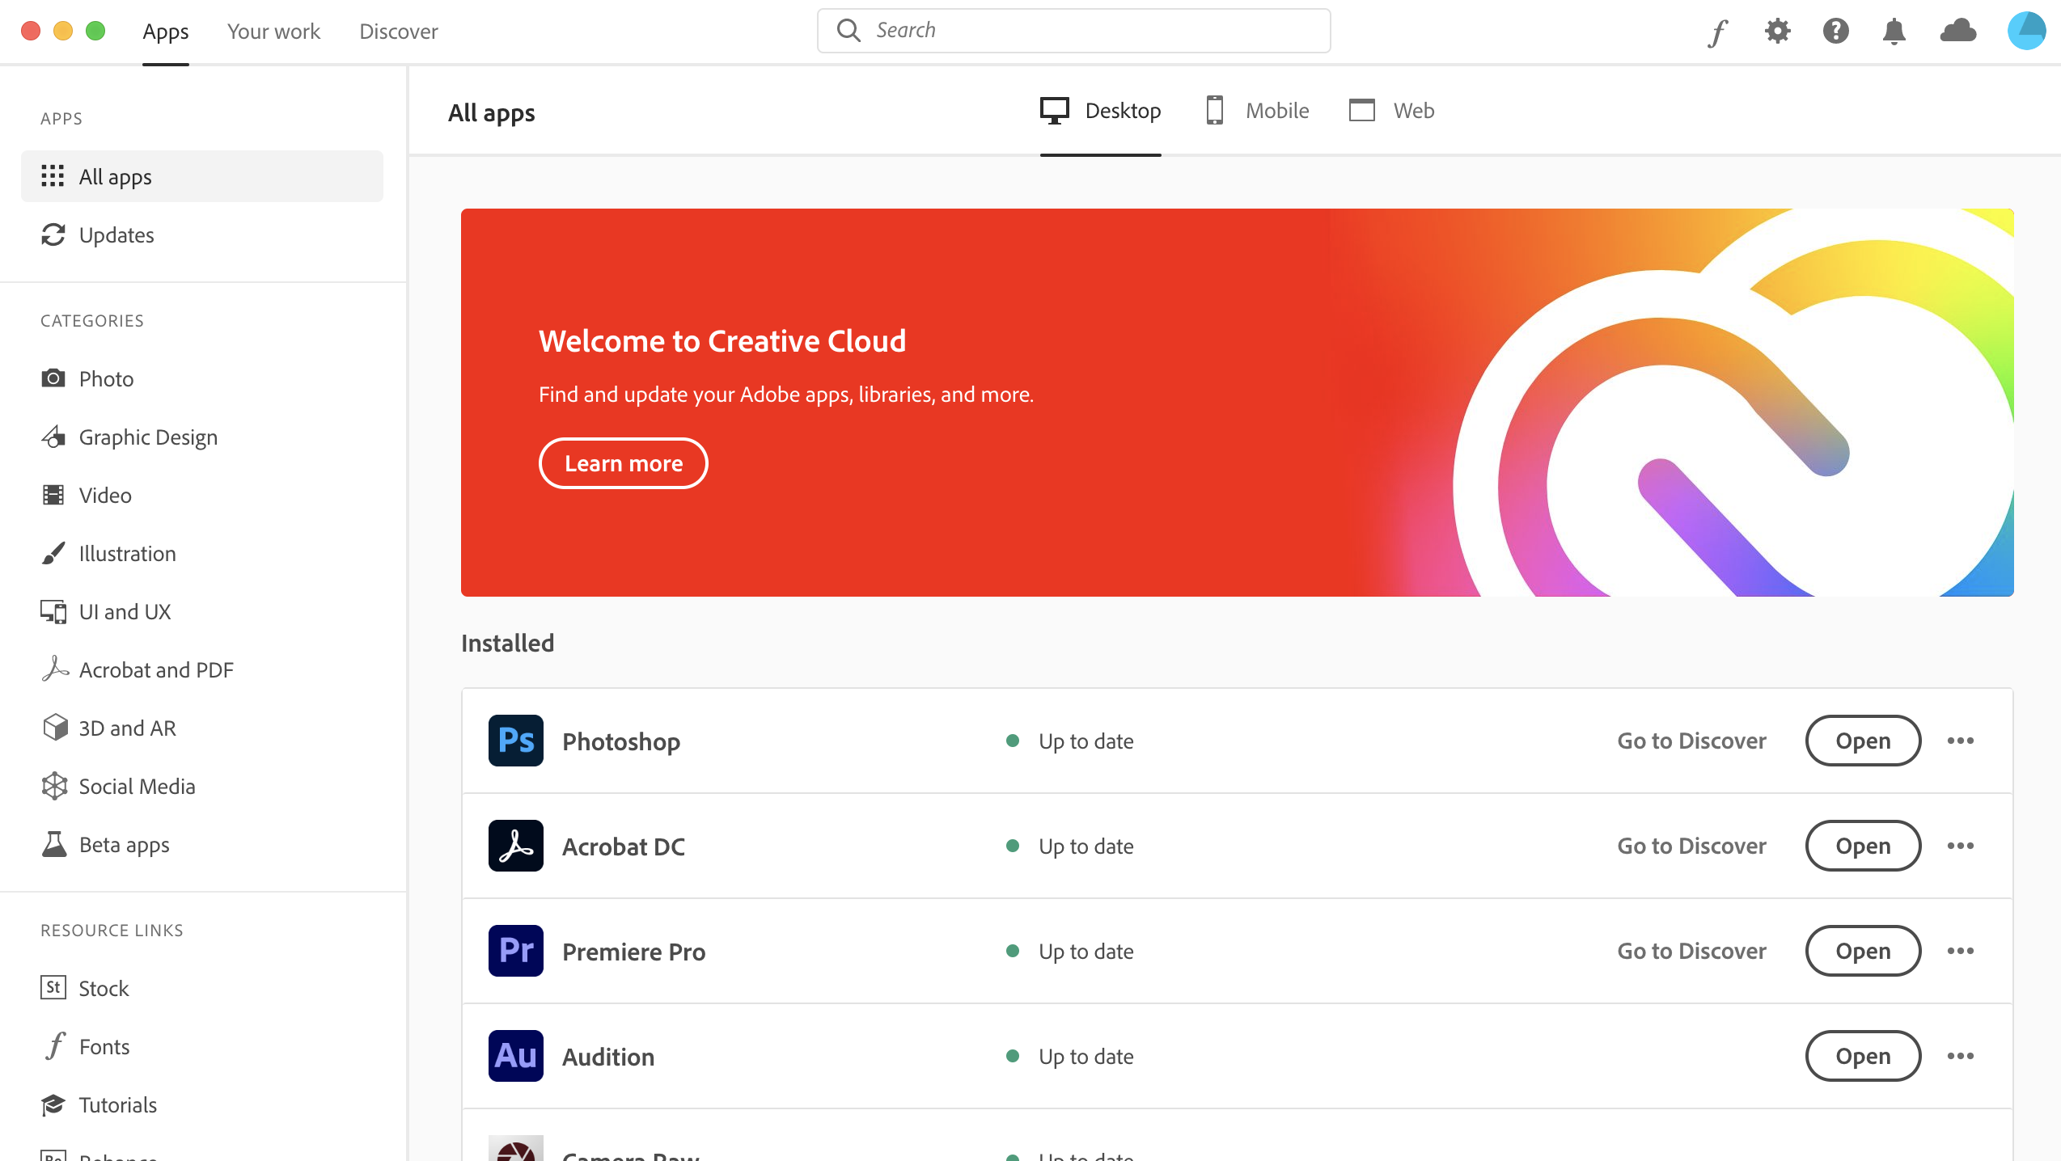Open Preferences via the gear icon
This screenshot has width=2061, height=1161.
(1777, 32)
